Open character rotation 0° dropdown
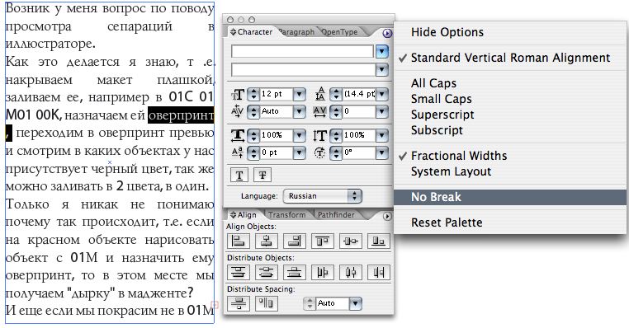Viewport: 629px width, 328px height. tap(382, 152)
